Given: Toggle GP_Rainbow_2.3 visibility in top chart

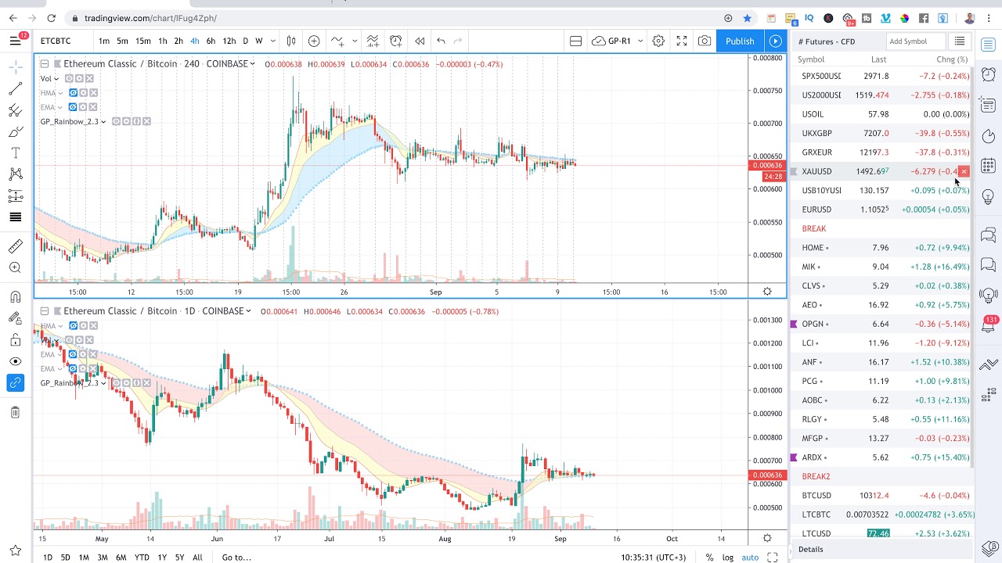Looking at the screenshot, I should [116, 121].
